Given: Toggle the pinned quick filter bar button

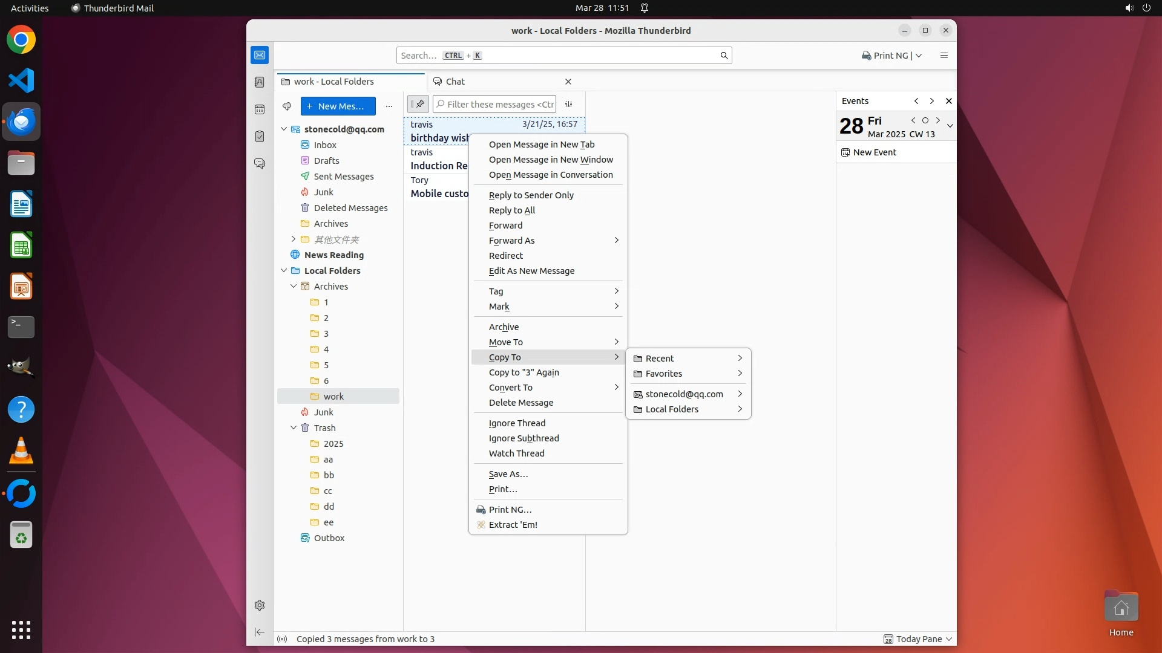Looking at the screenshot, I should click(x=418, y=105).
